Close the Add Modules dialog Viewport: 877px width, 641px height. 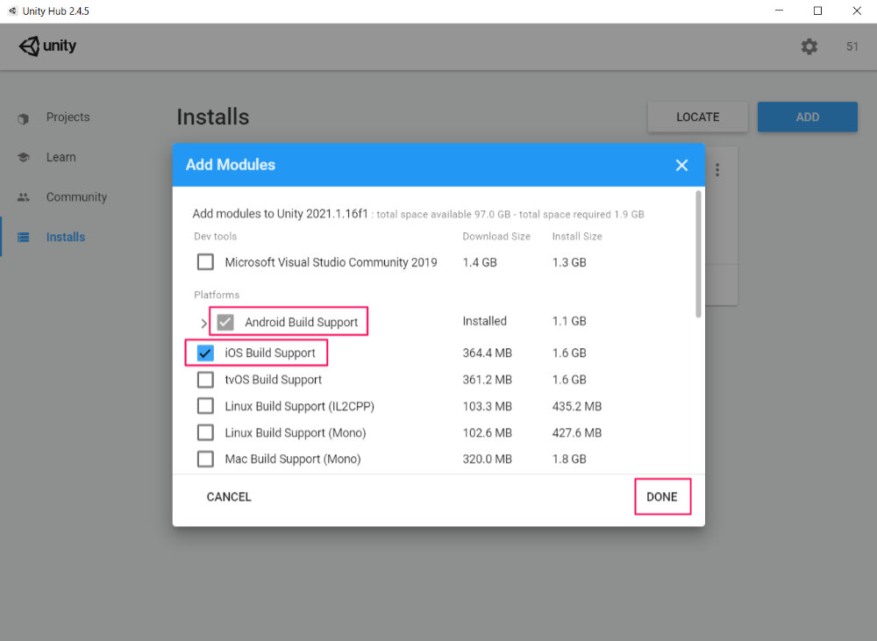681,165
